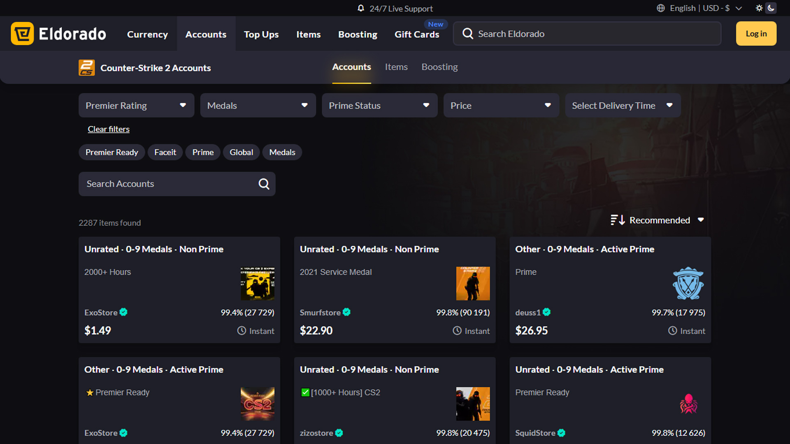
Task: Click the magnifier in the Search Accounts field
Action: tap(263, 184)
